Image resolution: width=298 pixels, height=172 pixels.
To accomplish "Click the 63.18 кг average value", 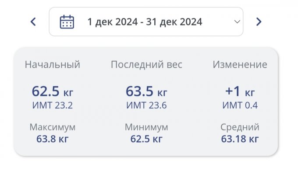I will (x=240, y=139).
